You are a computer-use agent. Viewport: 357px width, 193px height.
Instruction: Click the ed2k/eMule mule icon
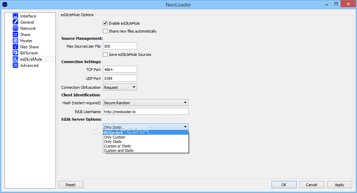coord(15,59)
